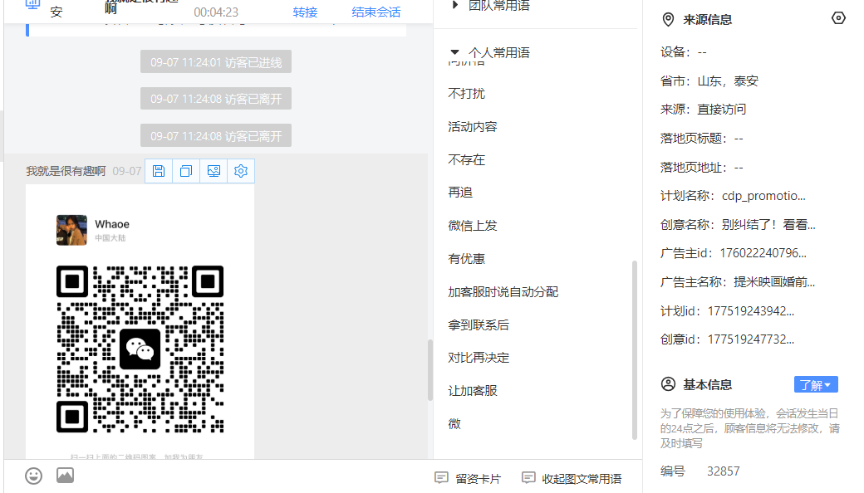Click the monitor icon in the chat header
The height and width of the screenshot is (493, 864).
point(33,4)
